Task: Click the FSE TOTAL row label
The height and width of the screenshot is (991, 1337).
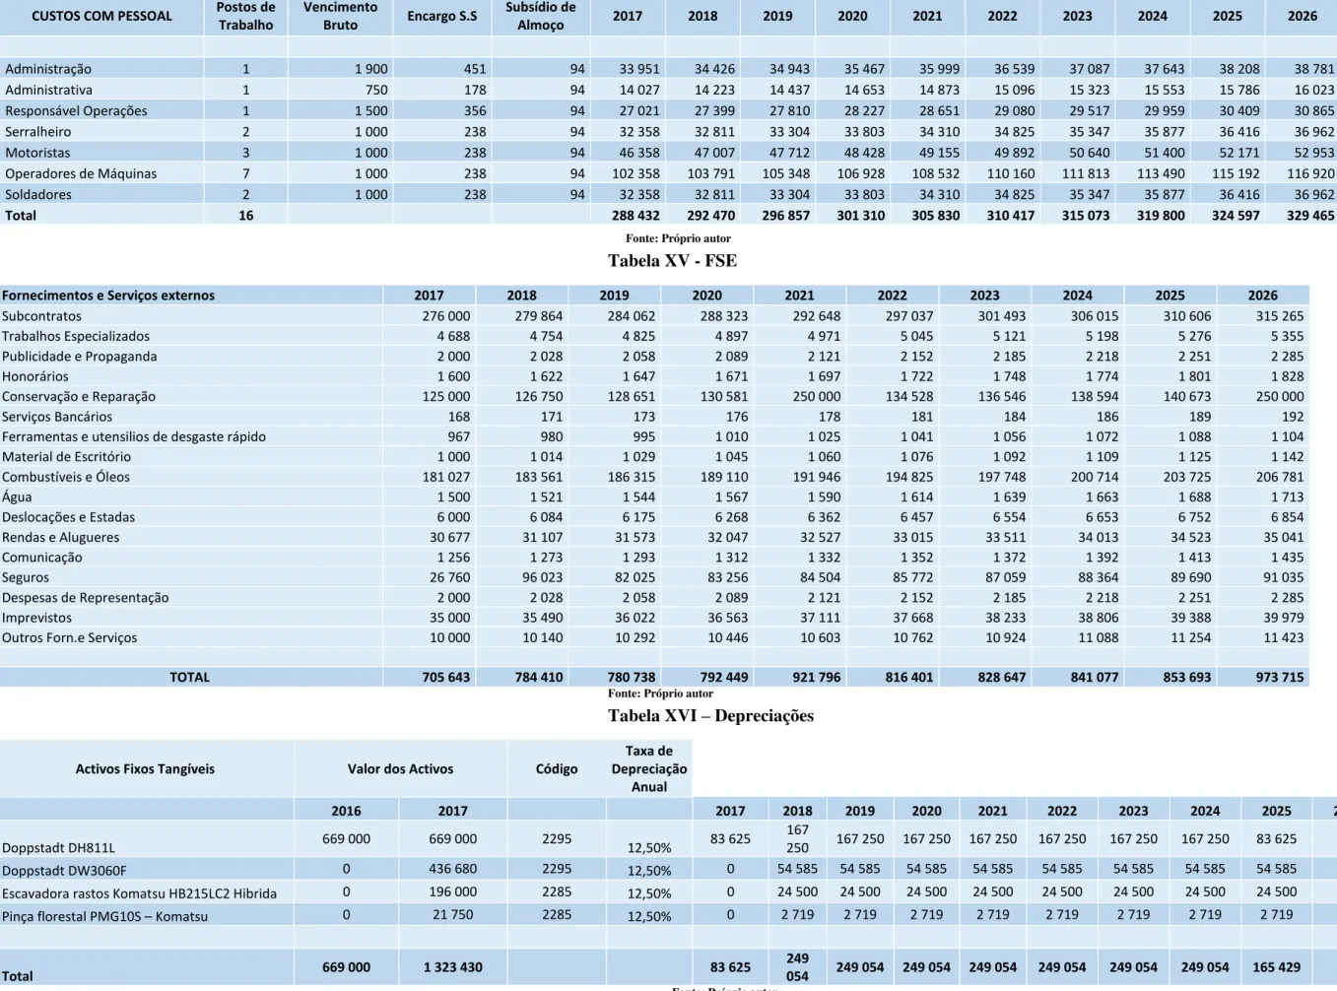Action: [189, 677]
